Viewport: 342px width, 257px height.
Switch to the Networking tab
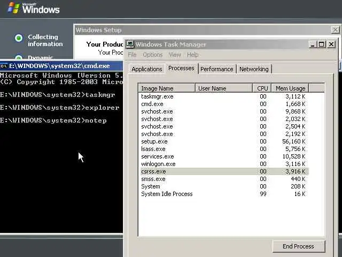254,69
